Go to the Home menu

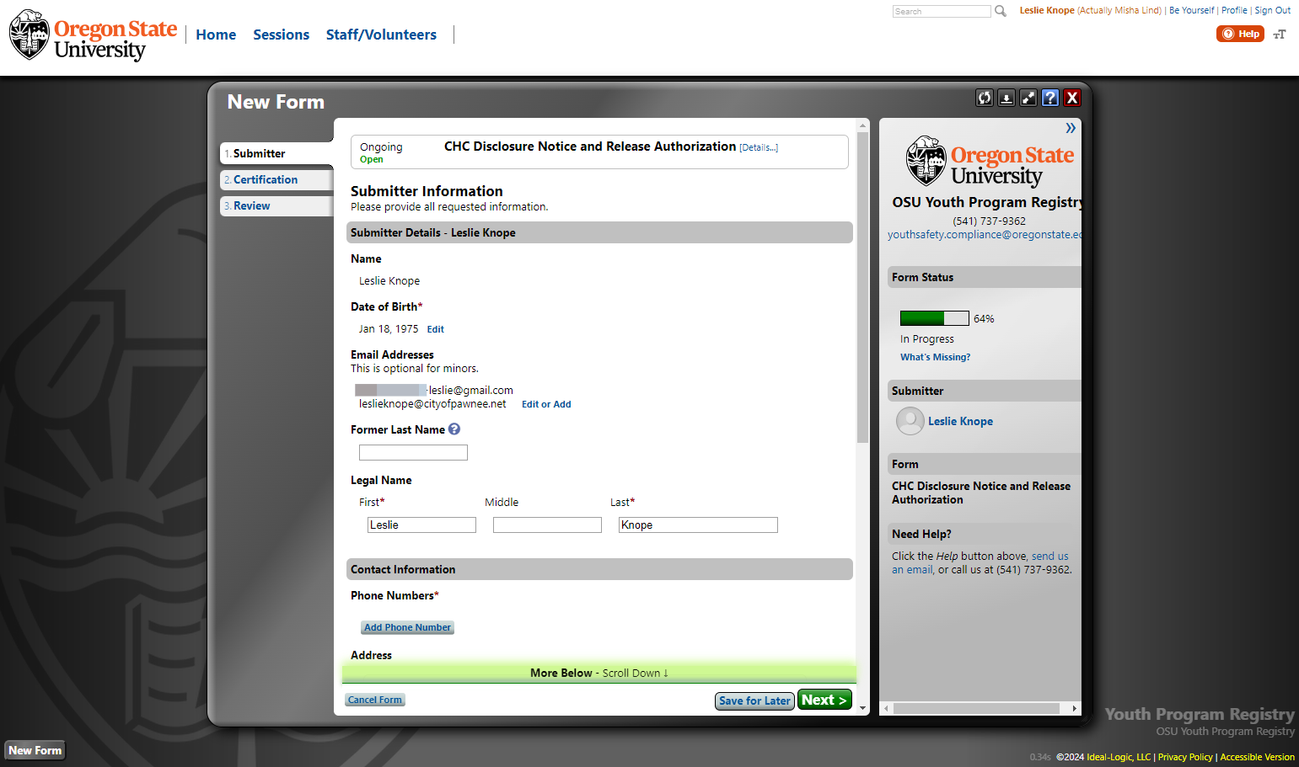point(216,35)
